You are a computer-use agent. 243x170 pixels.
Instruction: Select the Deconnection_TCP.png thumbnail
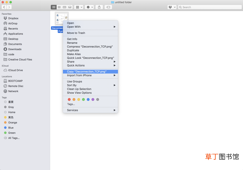(x=62, y=19)
